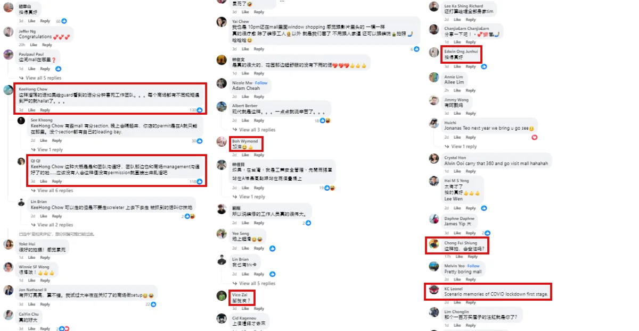Follow Melvin Yeo
This screenshot has height=331, width=639.
[473, 266]
